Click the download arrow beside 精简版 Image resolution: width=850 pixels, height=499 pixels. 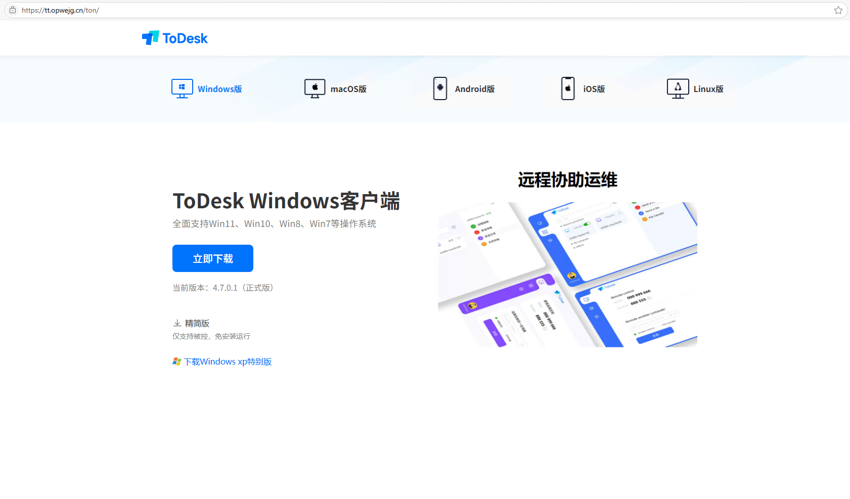(x=177, y=323)
